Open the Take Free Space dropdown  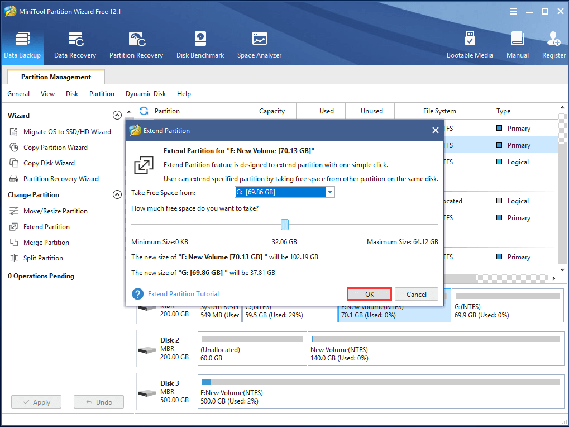coord(330,192)
